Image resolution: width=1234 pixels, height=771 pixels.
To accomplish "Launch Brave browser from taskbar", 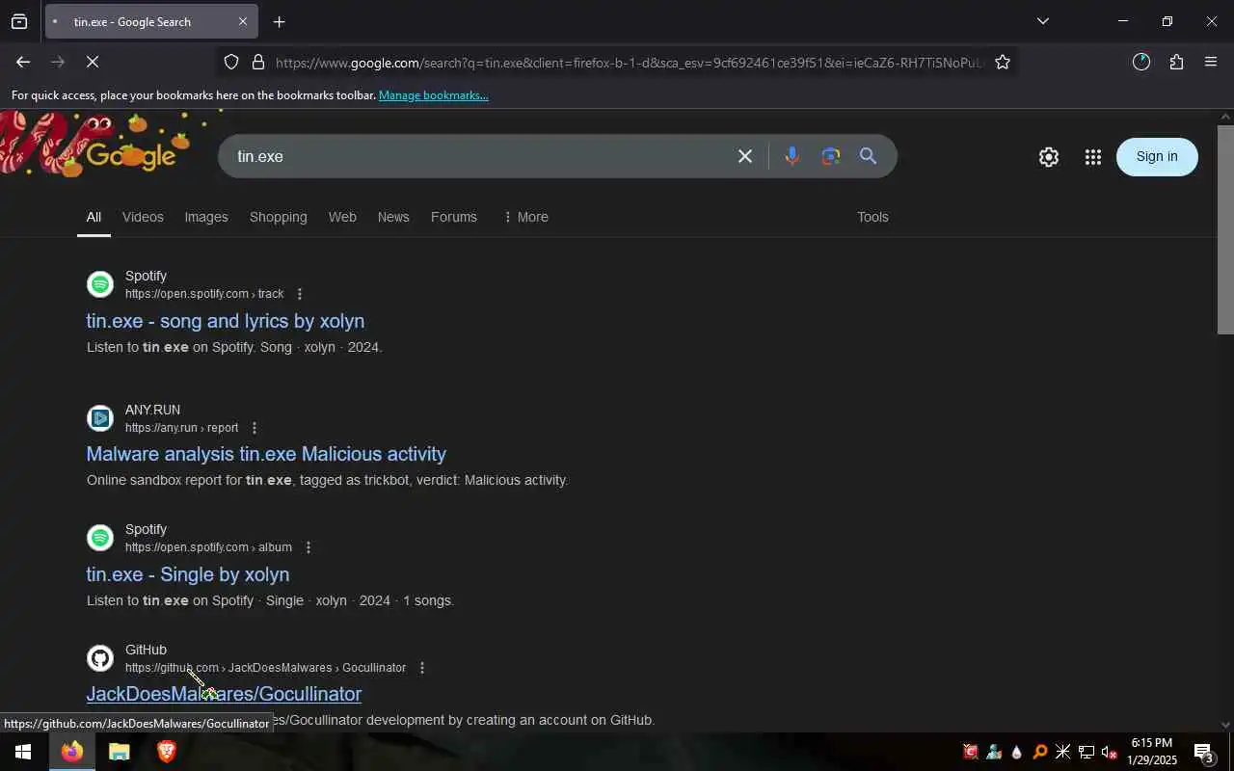I will (166, 752).
